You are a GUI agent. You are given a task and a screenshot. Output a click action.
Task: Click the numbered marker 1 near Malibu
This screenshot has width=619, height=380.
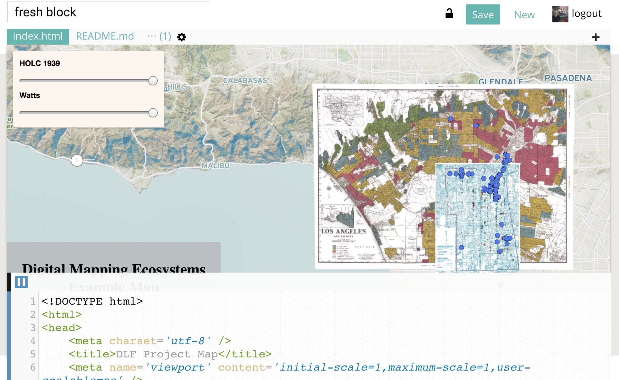click(77, 160)
